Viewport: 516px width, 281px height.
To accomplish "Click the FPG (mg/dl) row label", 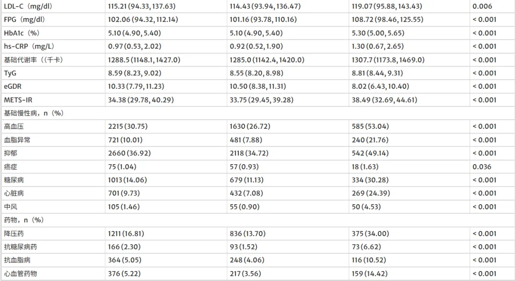I will 24,20.
